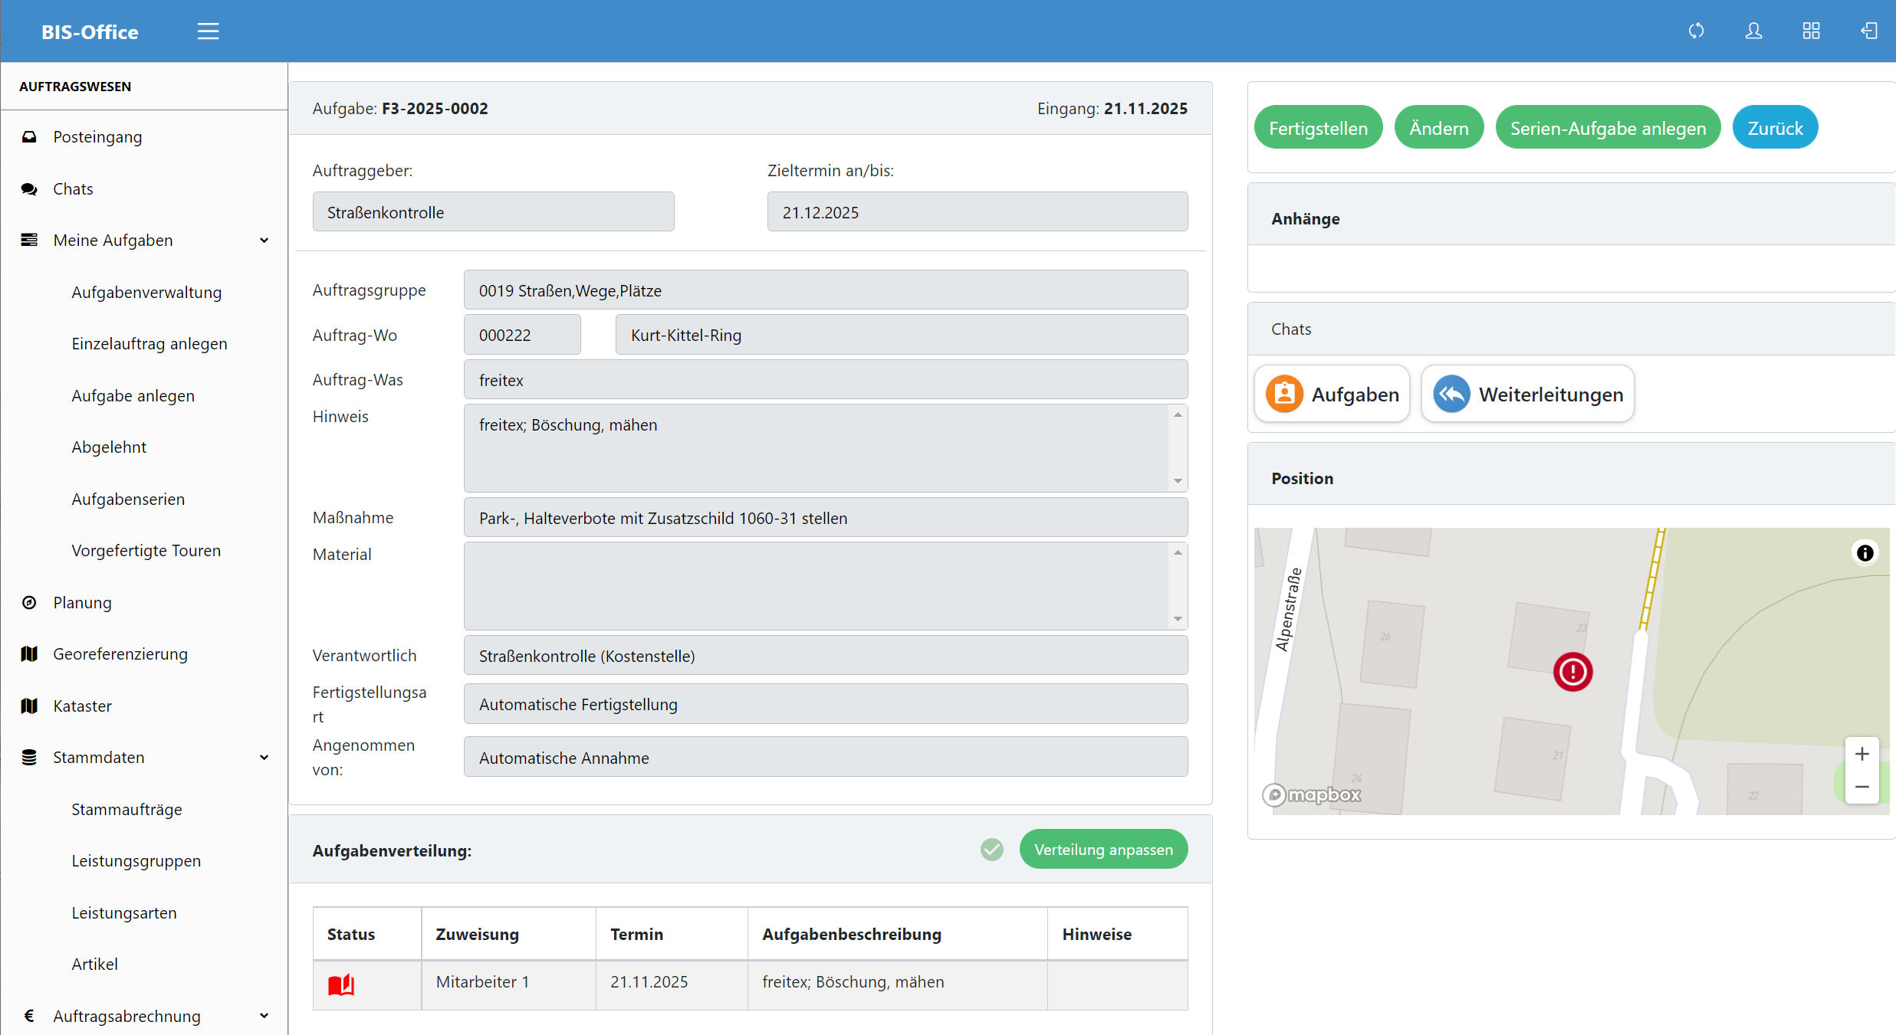
Task: Open the Abgelehnt list
Action: coord(109,447)
